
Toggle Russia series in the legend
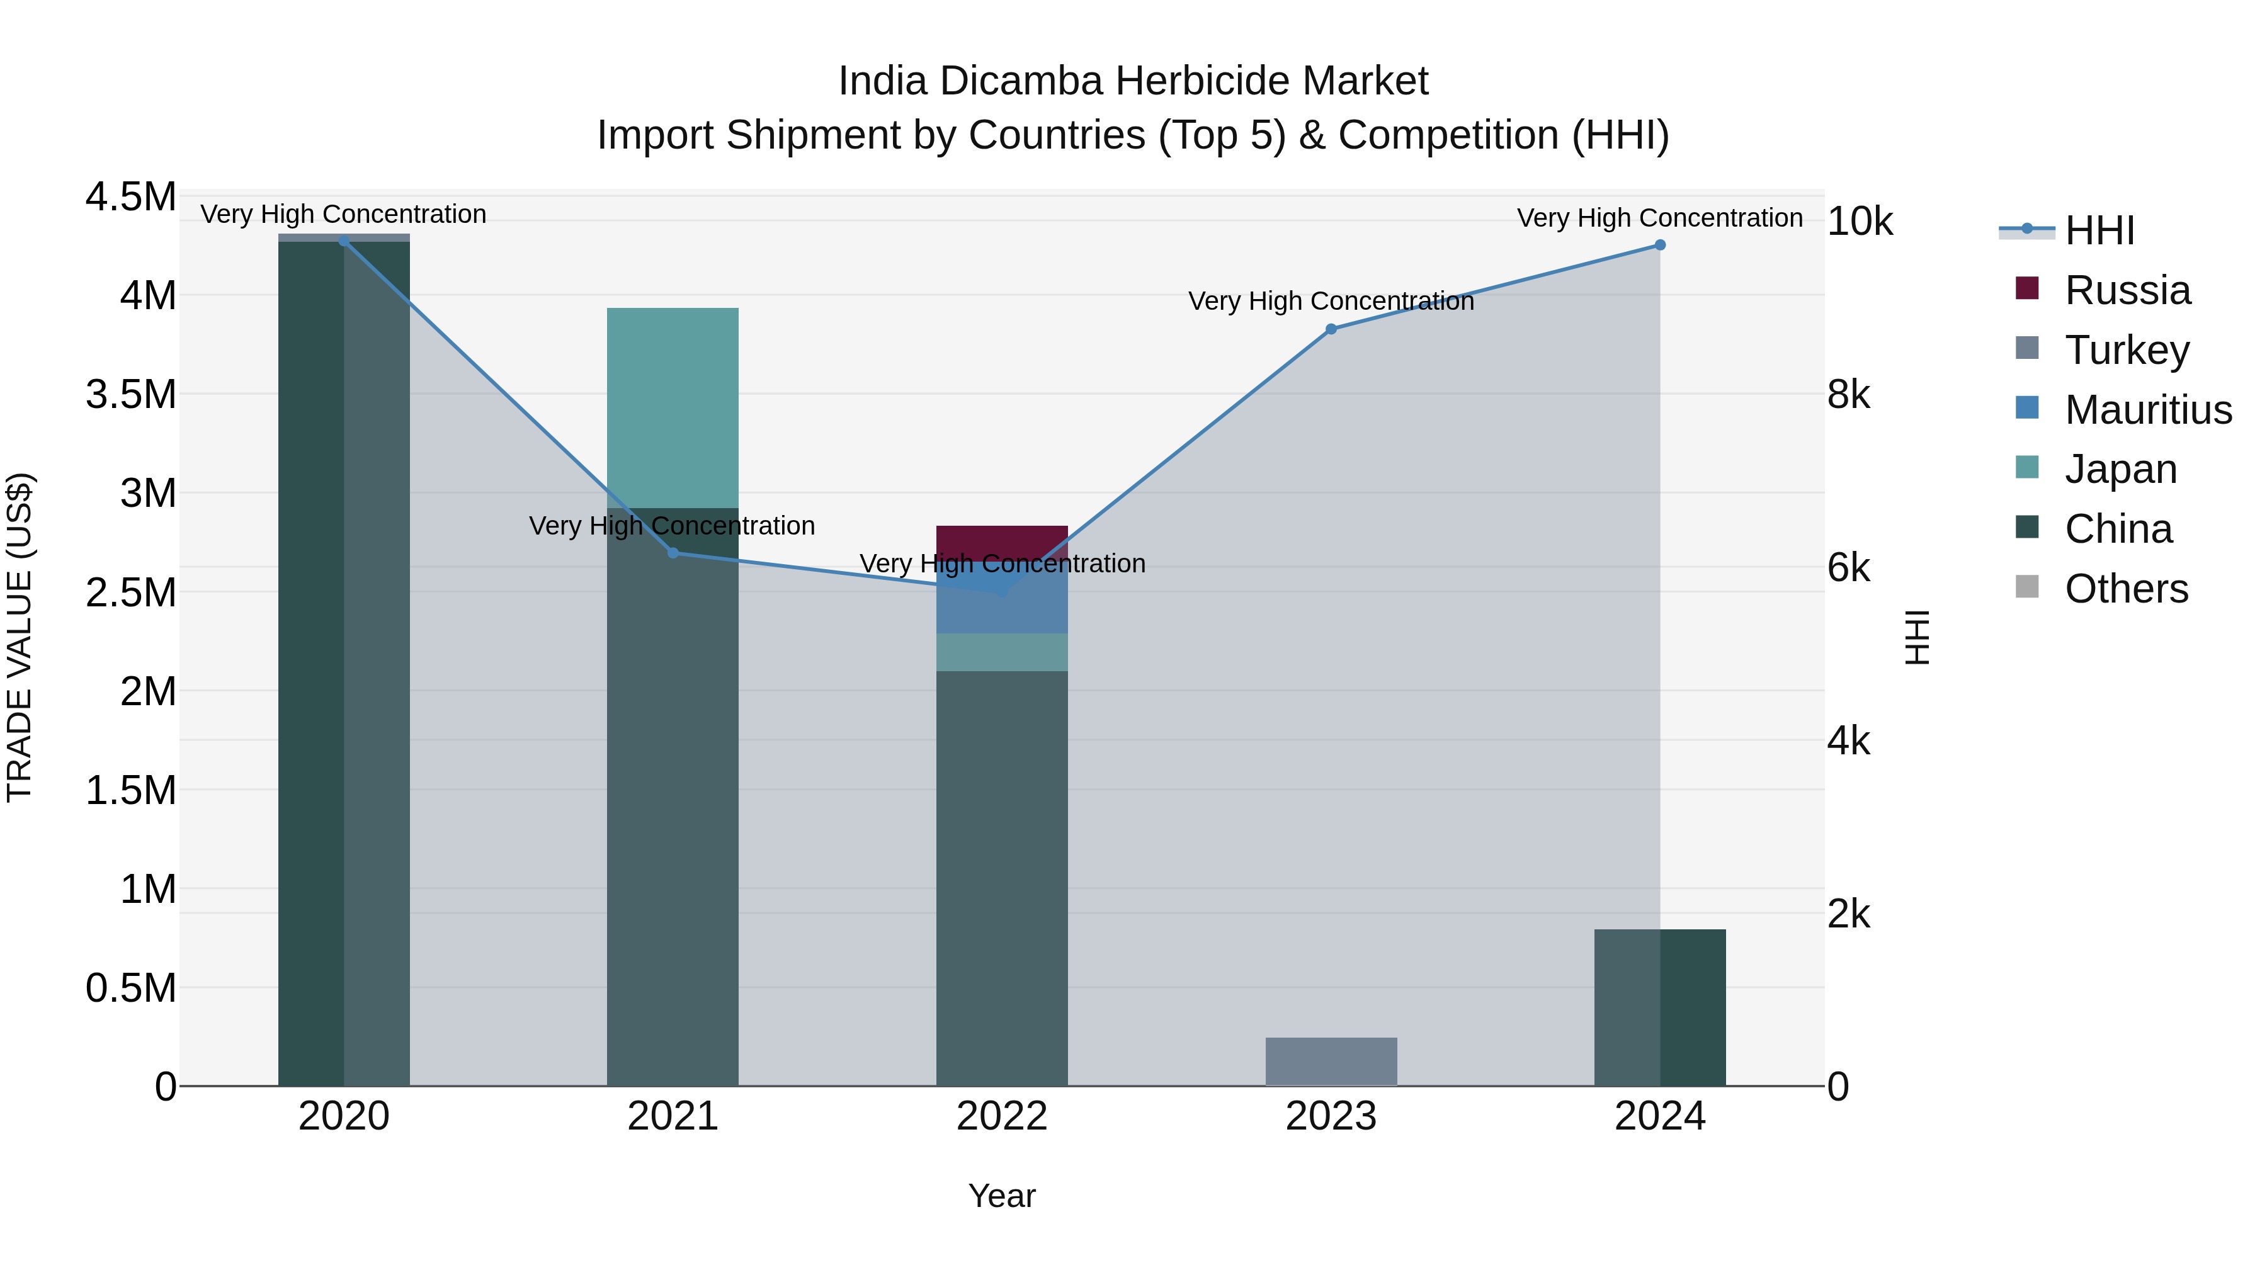[x=2103, y=290]
